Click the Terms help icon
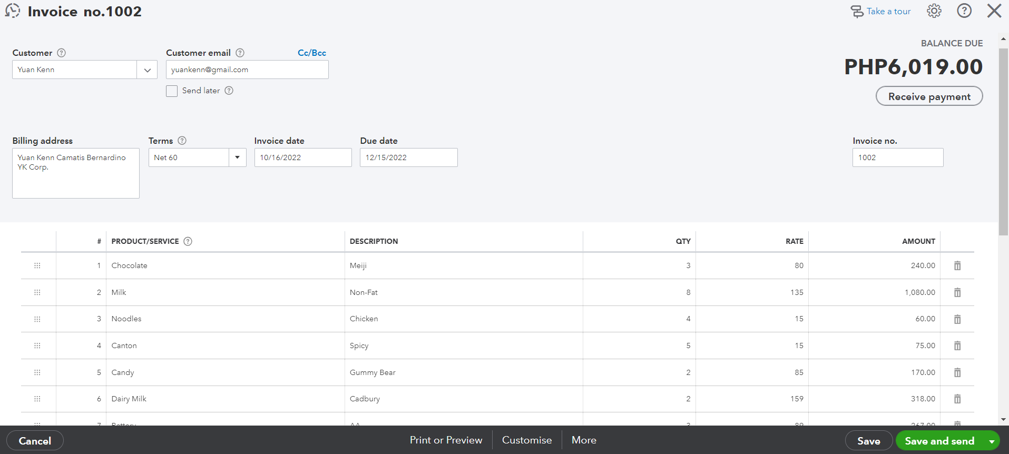Screen dimensions: 1009x454 pos(182,141)
